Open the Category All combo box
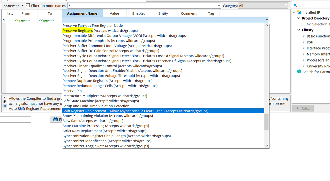The image size is (330, 181). (263, 6)
